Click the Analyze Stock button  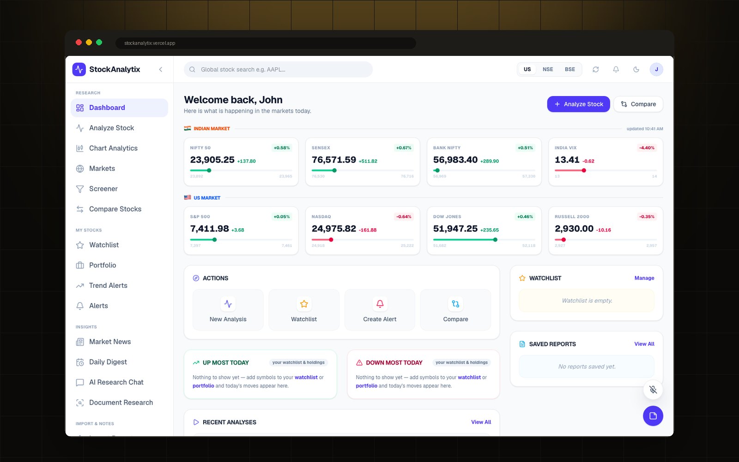tap(578, 104)
